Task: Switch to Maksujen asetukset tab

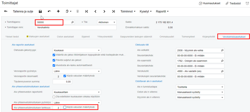Action: point(38,36)
